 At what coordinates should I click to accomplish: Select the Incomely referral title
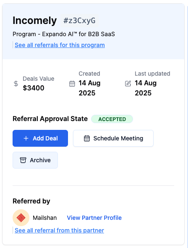pyautogui.click(x=34, y=21)
